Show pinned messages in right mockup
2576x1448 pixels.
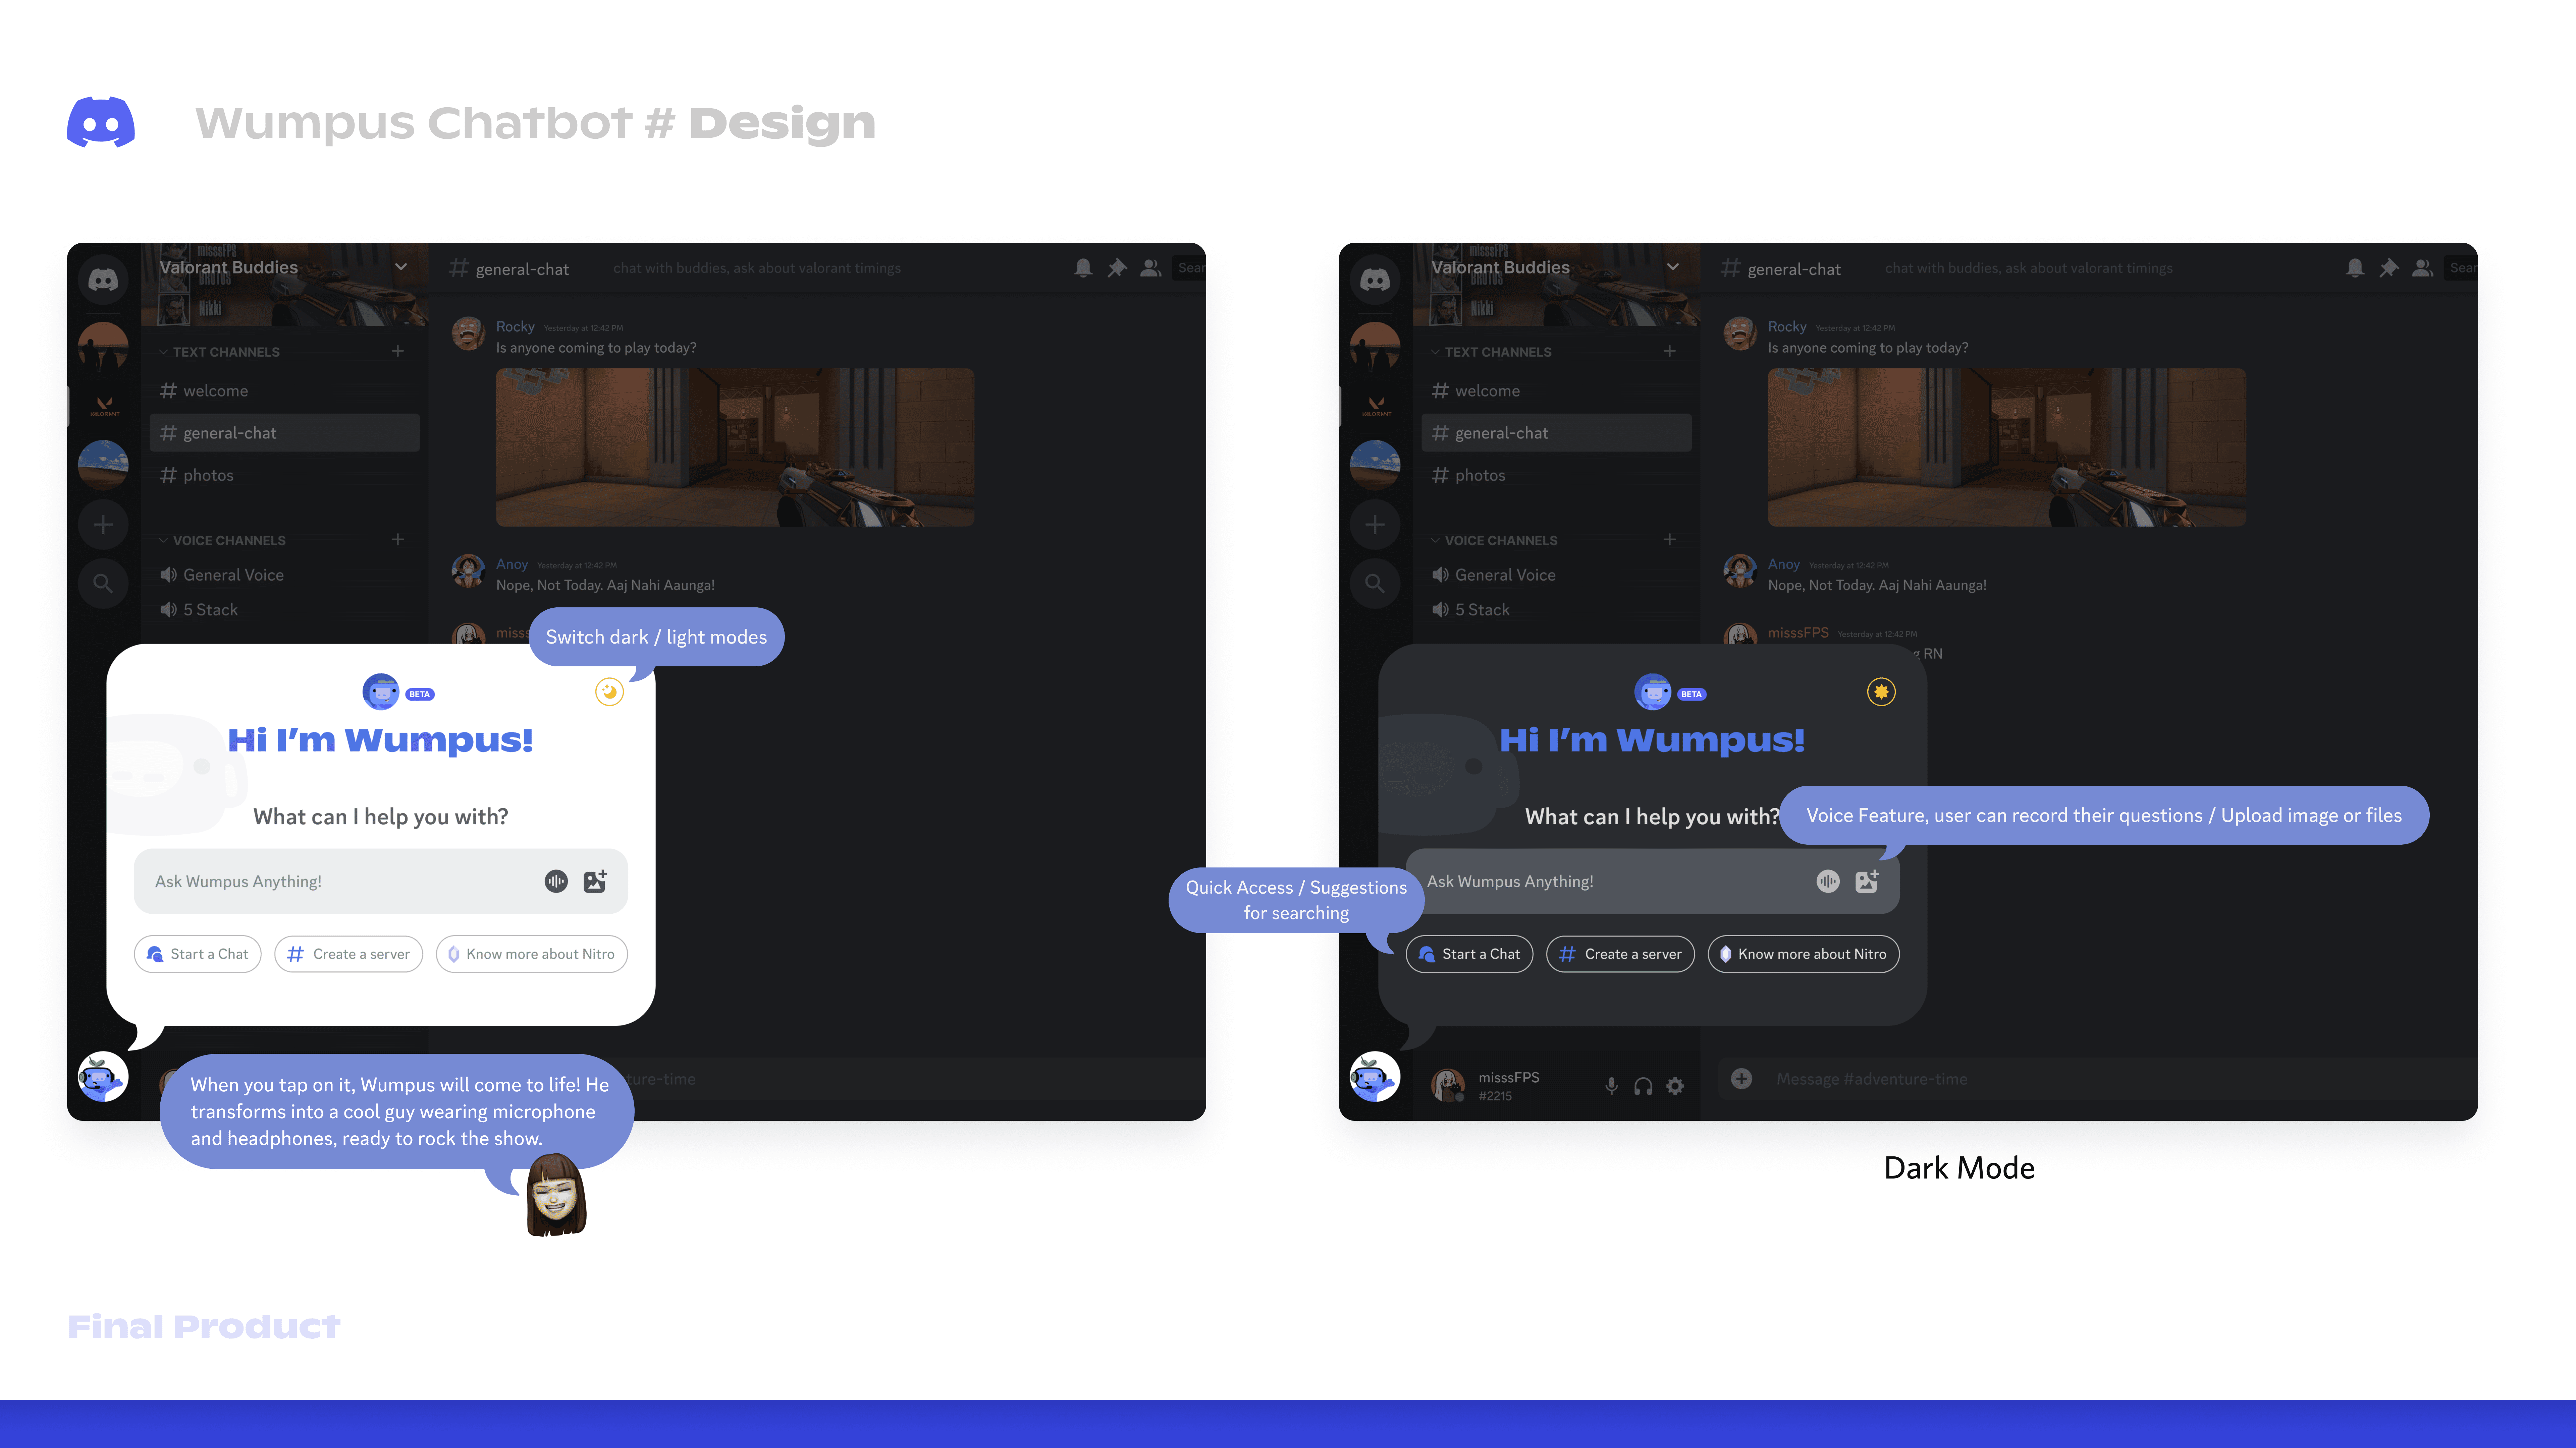tap(2389, 268)
